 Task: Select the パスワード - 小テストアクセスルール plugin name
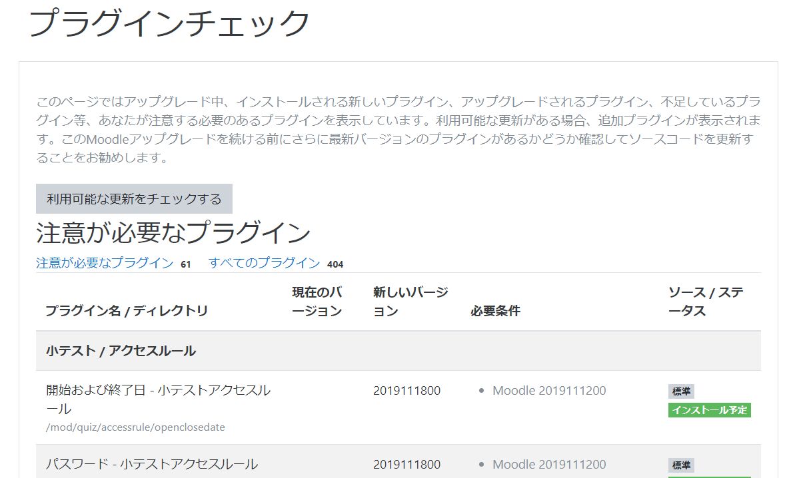152,465
